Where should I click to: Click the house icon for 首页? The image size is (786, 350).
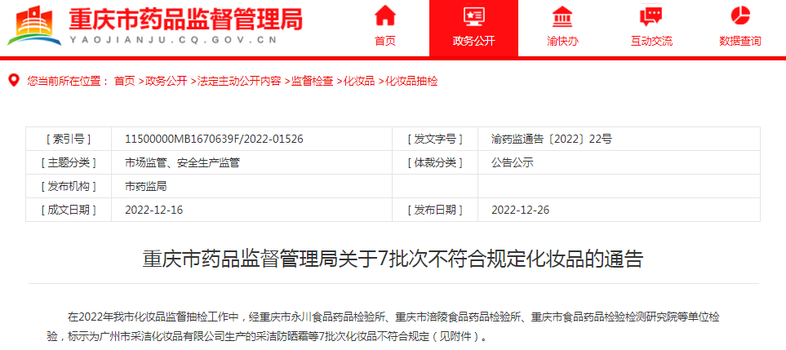pyautogui.click(x=385, y=16)
